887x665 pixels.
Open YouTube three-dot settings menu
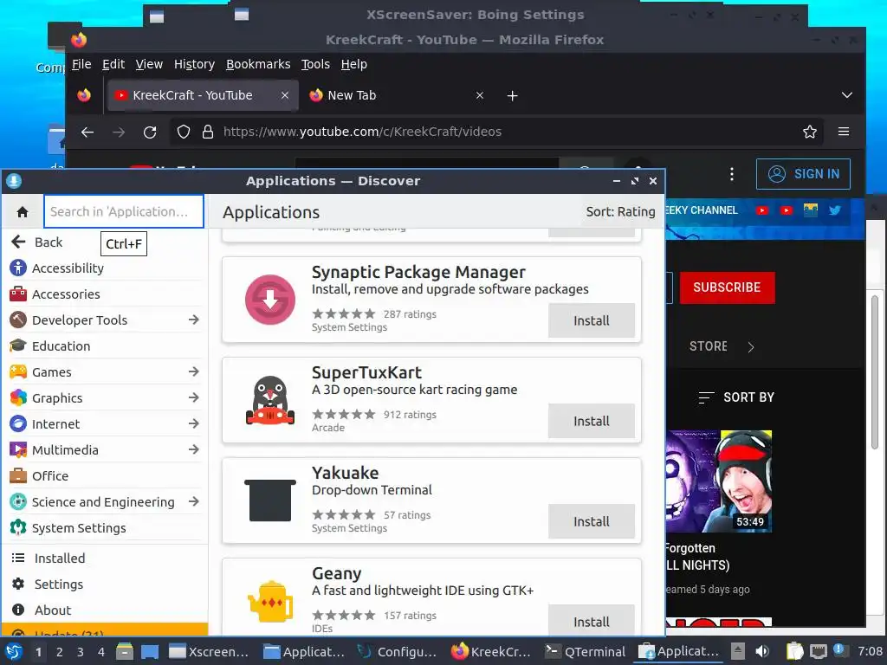[x=731, y=174]
